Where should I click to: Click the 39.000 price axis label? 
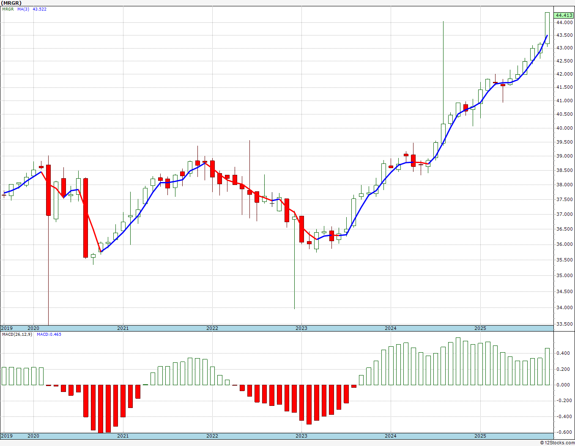(x=564, y=156)
